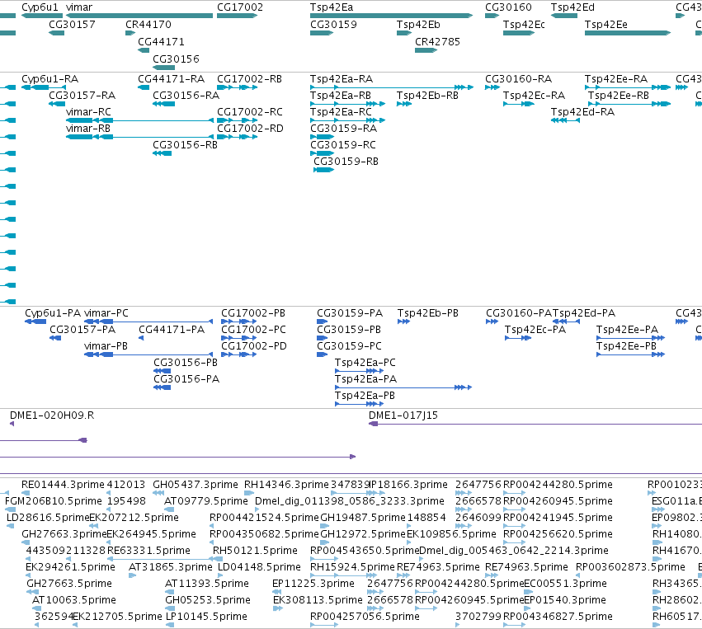Click the Tsp42Ee-RA transcript
The height and width of the screenshot is (629, 702).
tap(628, 87)
